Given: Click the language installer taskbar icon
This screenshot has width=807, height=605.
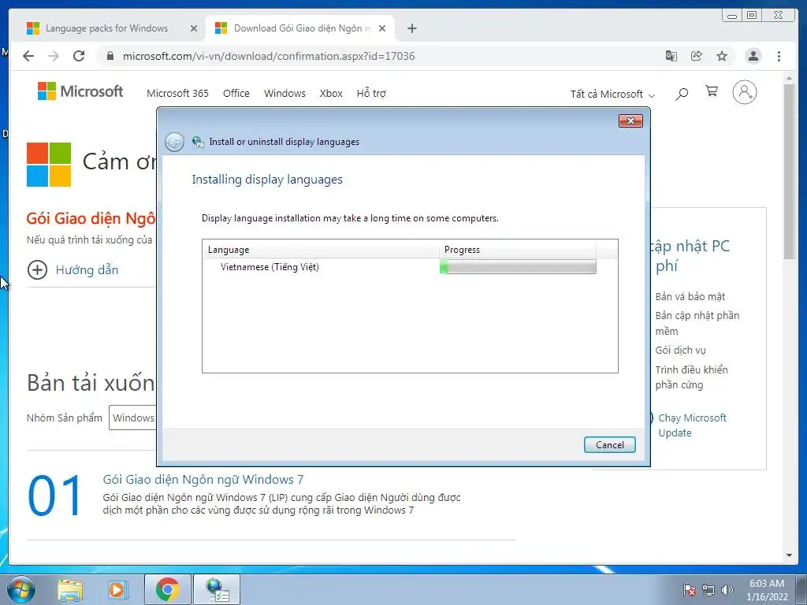Looking at the screenshot, I should coord(216,589).
